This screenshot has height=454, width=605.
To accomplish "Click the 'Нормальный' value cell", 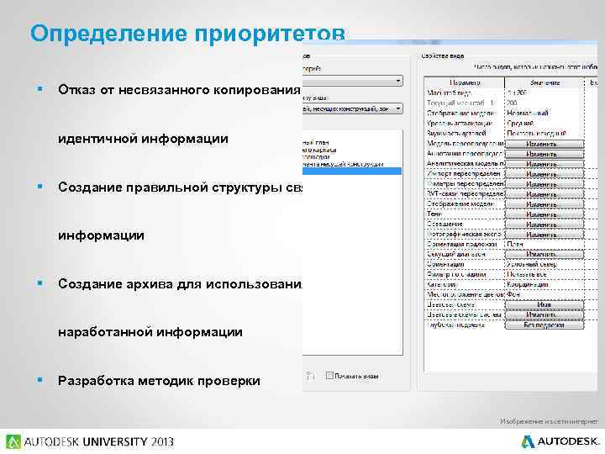I will 544,113.
